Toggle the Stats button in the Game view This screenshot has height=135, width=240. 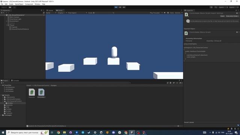click(172, 13)
